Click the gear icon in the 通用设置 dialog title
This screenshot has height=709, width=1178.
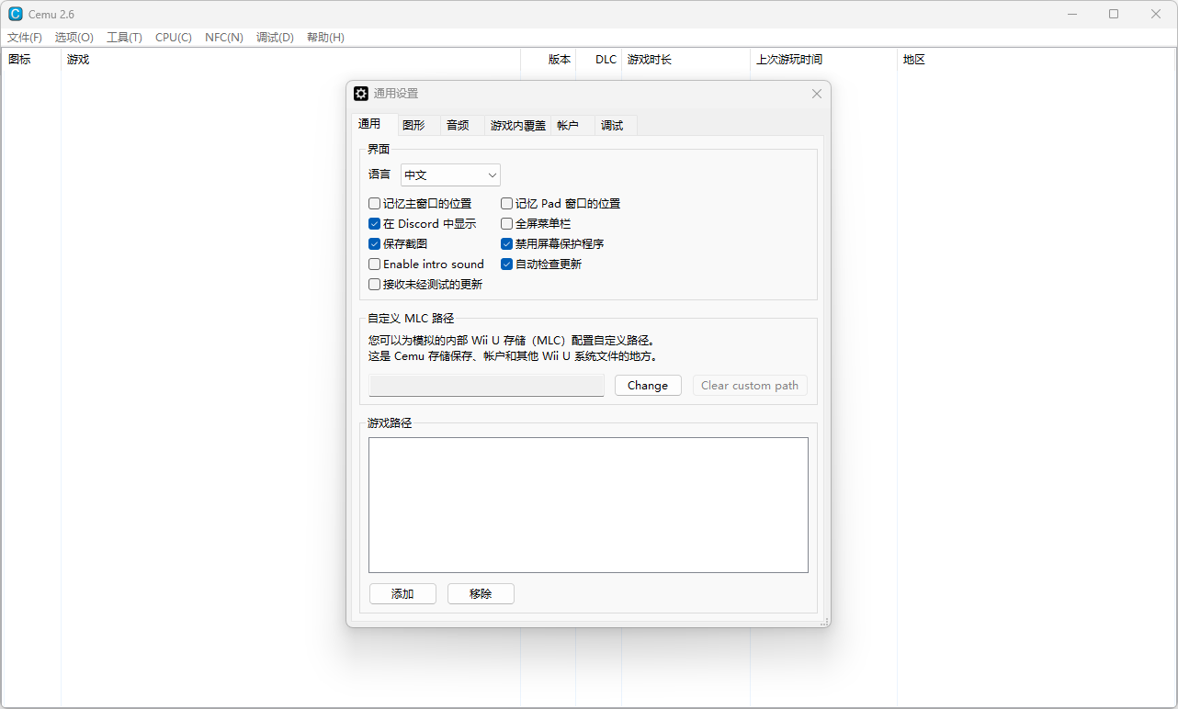click(x=361, y=94)
